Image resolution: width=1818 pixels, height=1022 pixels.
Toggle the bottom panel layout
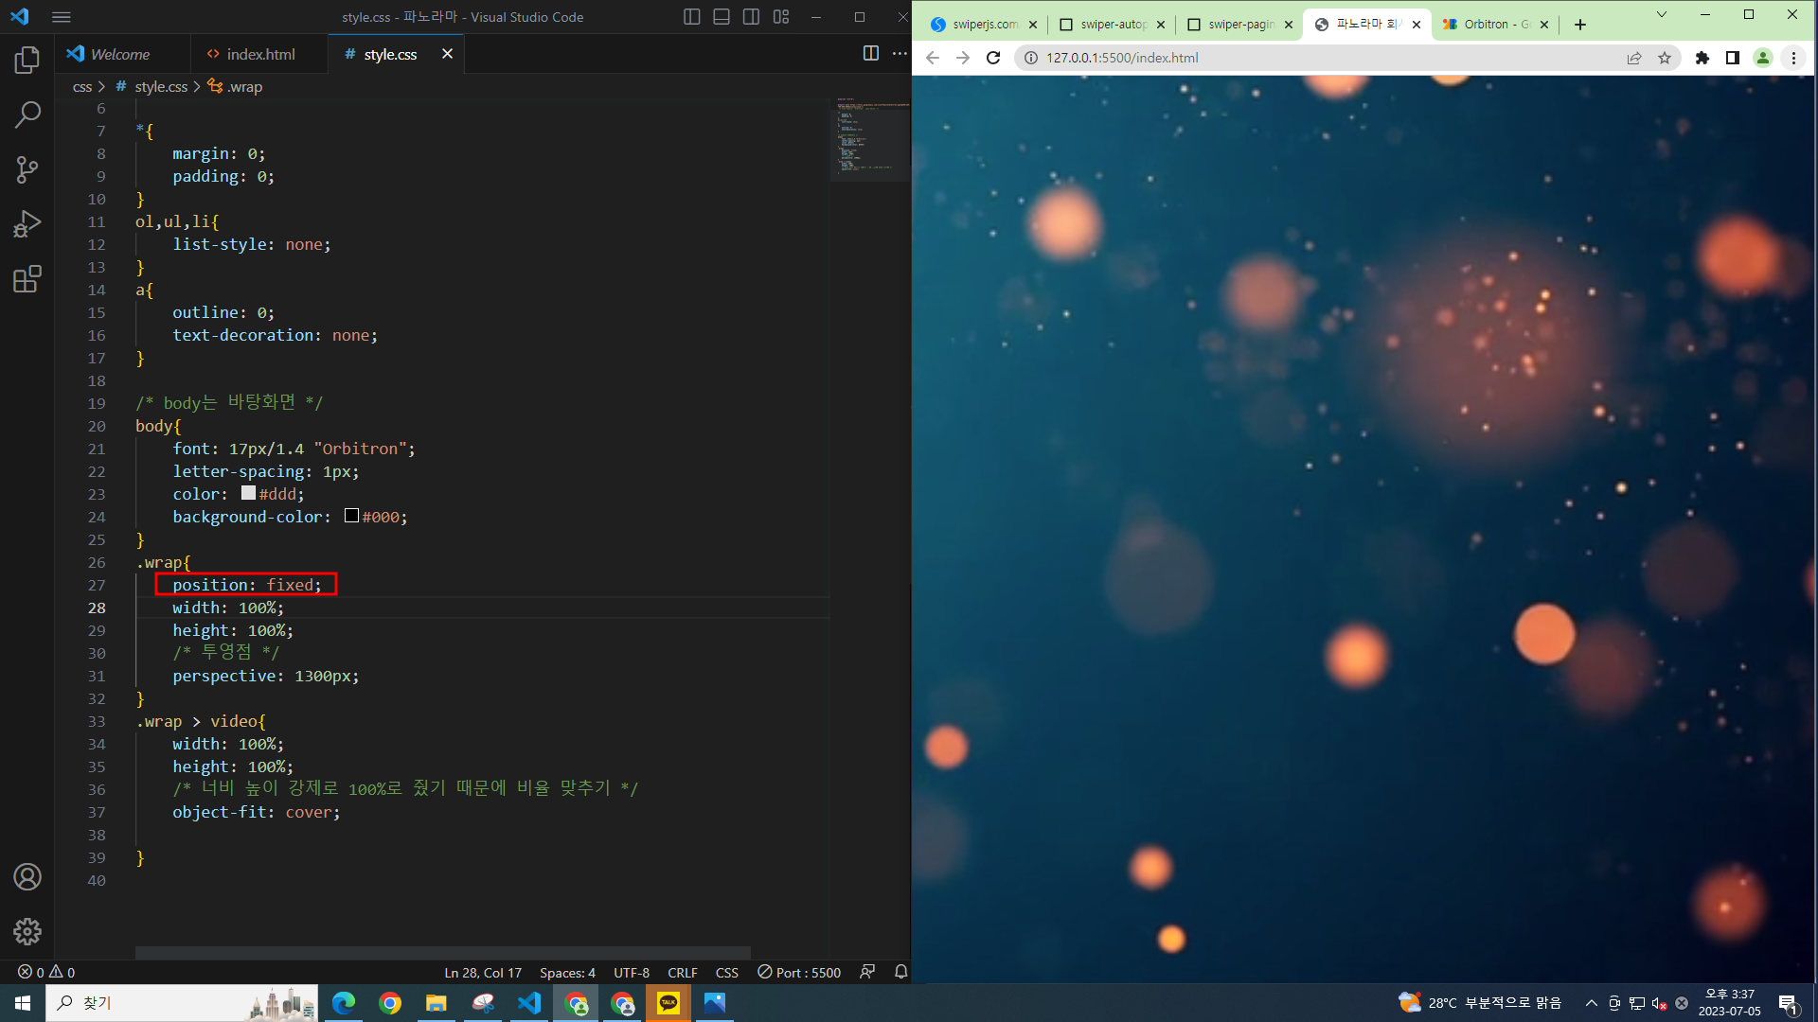point(722,17)
